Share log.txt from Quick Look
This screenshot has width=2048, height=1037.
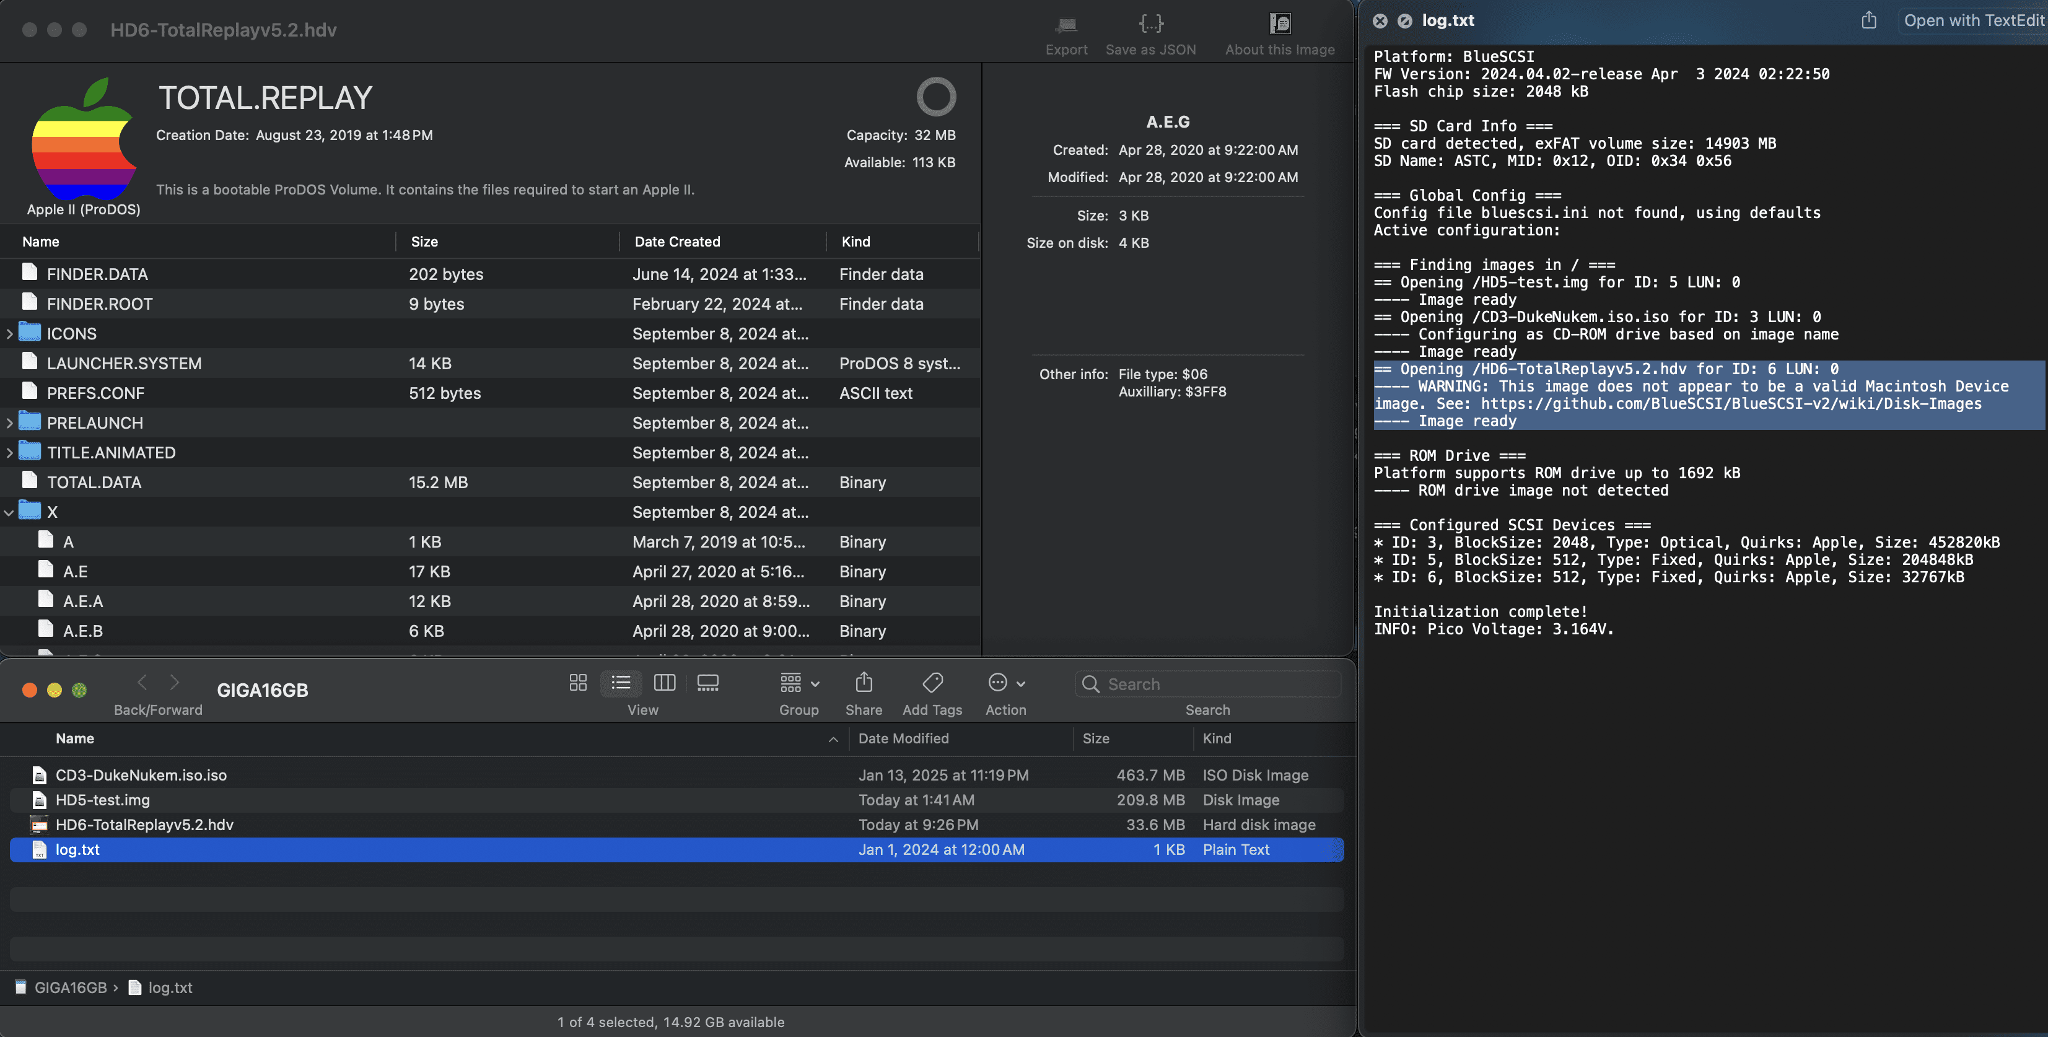pyautogui.click(x=1868, y=20)
